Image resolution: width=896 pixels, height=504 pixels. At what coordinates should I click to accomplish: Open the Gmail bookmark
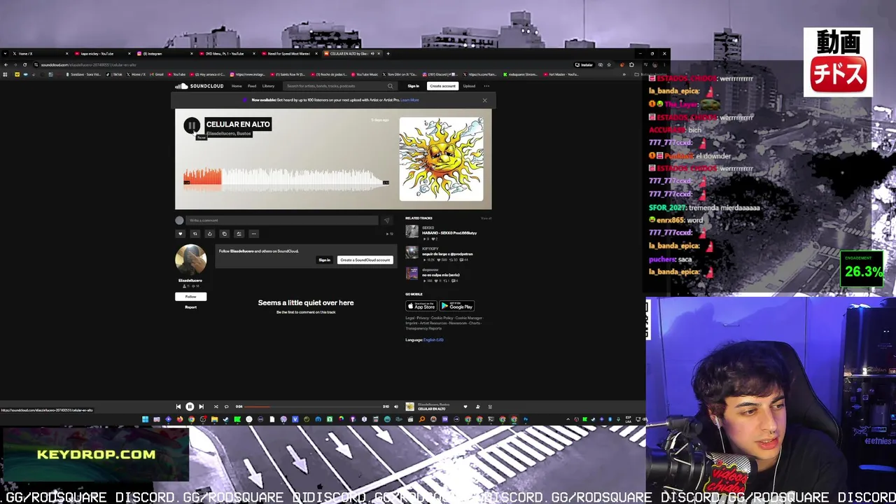(157, 74)
